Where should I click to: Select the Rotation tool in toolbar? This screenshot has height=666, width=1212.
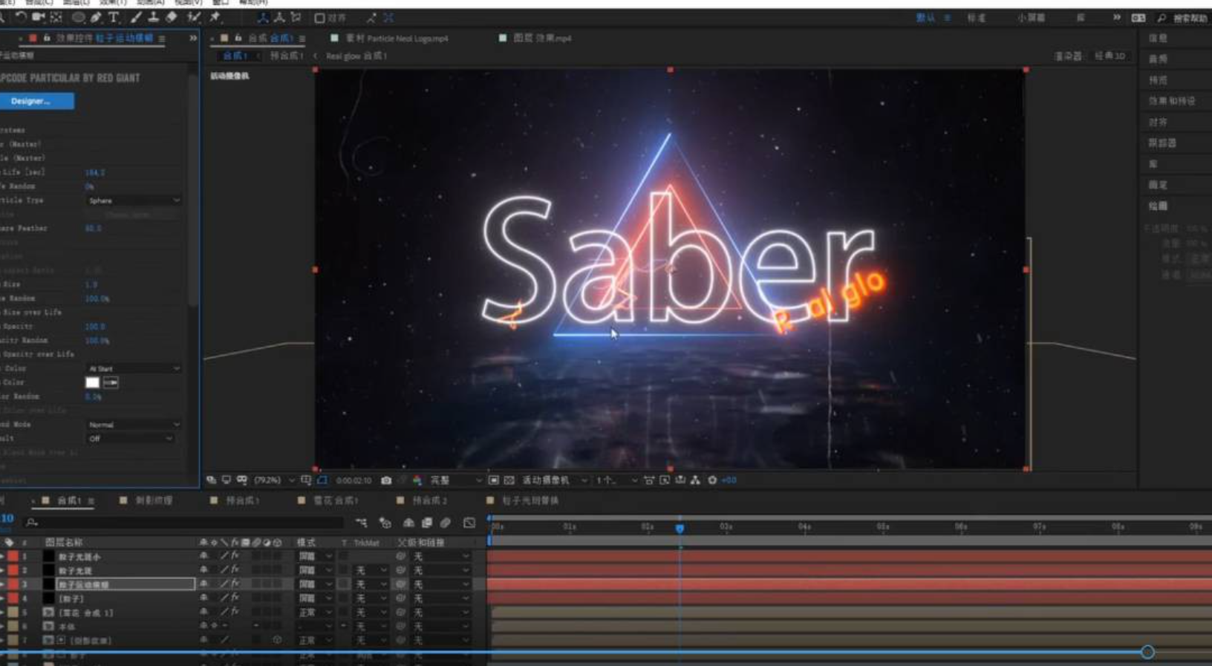click(x=21, y=17)
